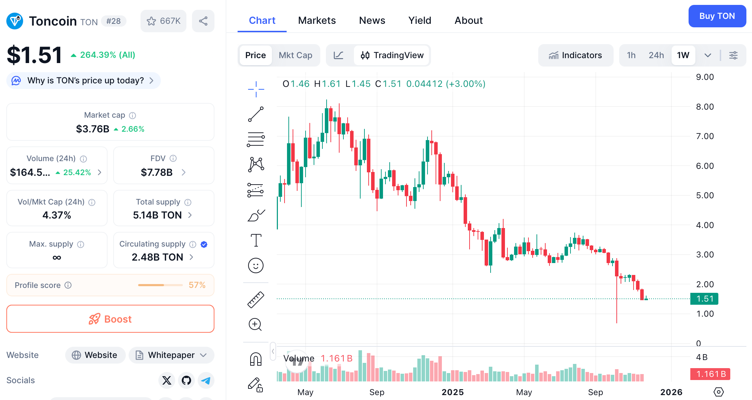Open the XABCD pattern tool
This screenshot has height=400, width=752.
(x=255, y=164)
